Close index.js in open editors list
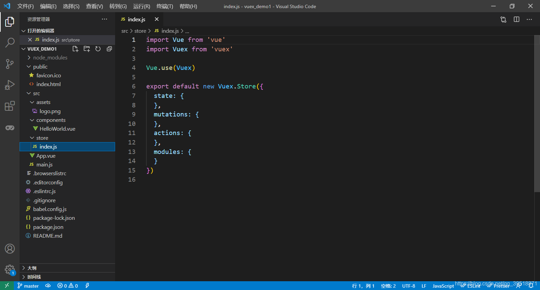The height and width of the screenshot is (290, 540). pyautogui.click(x=30, y=40)
